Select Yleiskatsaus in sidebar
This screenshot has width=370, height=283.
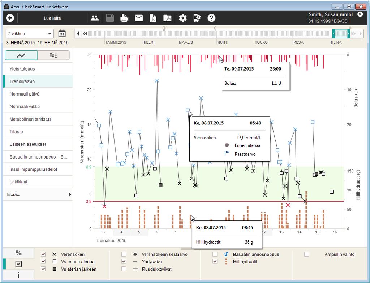[38, 69]
